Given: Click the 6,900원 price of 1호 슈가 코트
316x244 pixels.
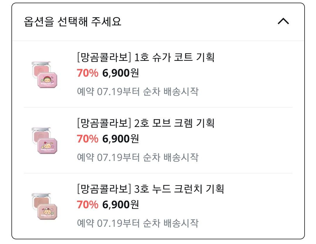Looking at the screenshot, I should coord(121,73).
